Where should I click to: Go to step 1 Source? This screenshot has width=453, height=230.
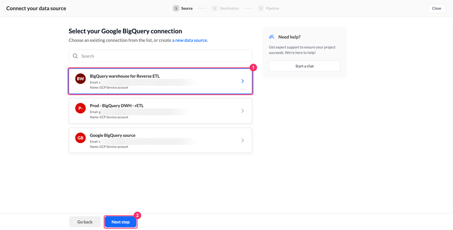pyautogui.click(x=183, y=8)
